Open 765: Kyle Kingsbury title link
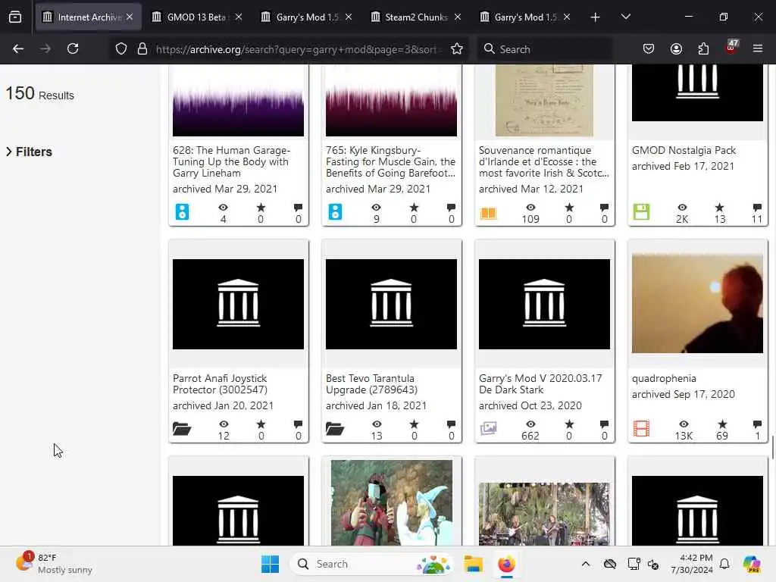 (x=390, y=161)
